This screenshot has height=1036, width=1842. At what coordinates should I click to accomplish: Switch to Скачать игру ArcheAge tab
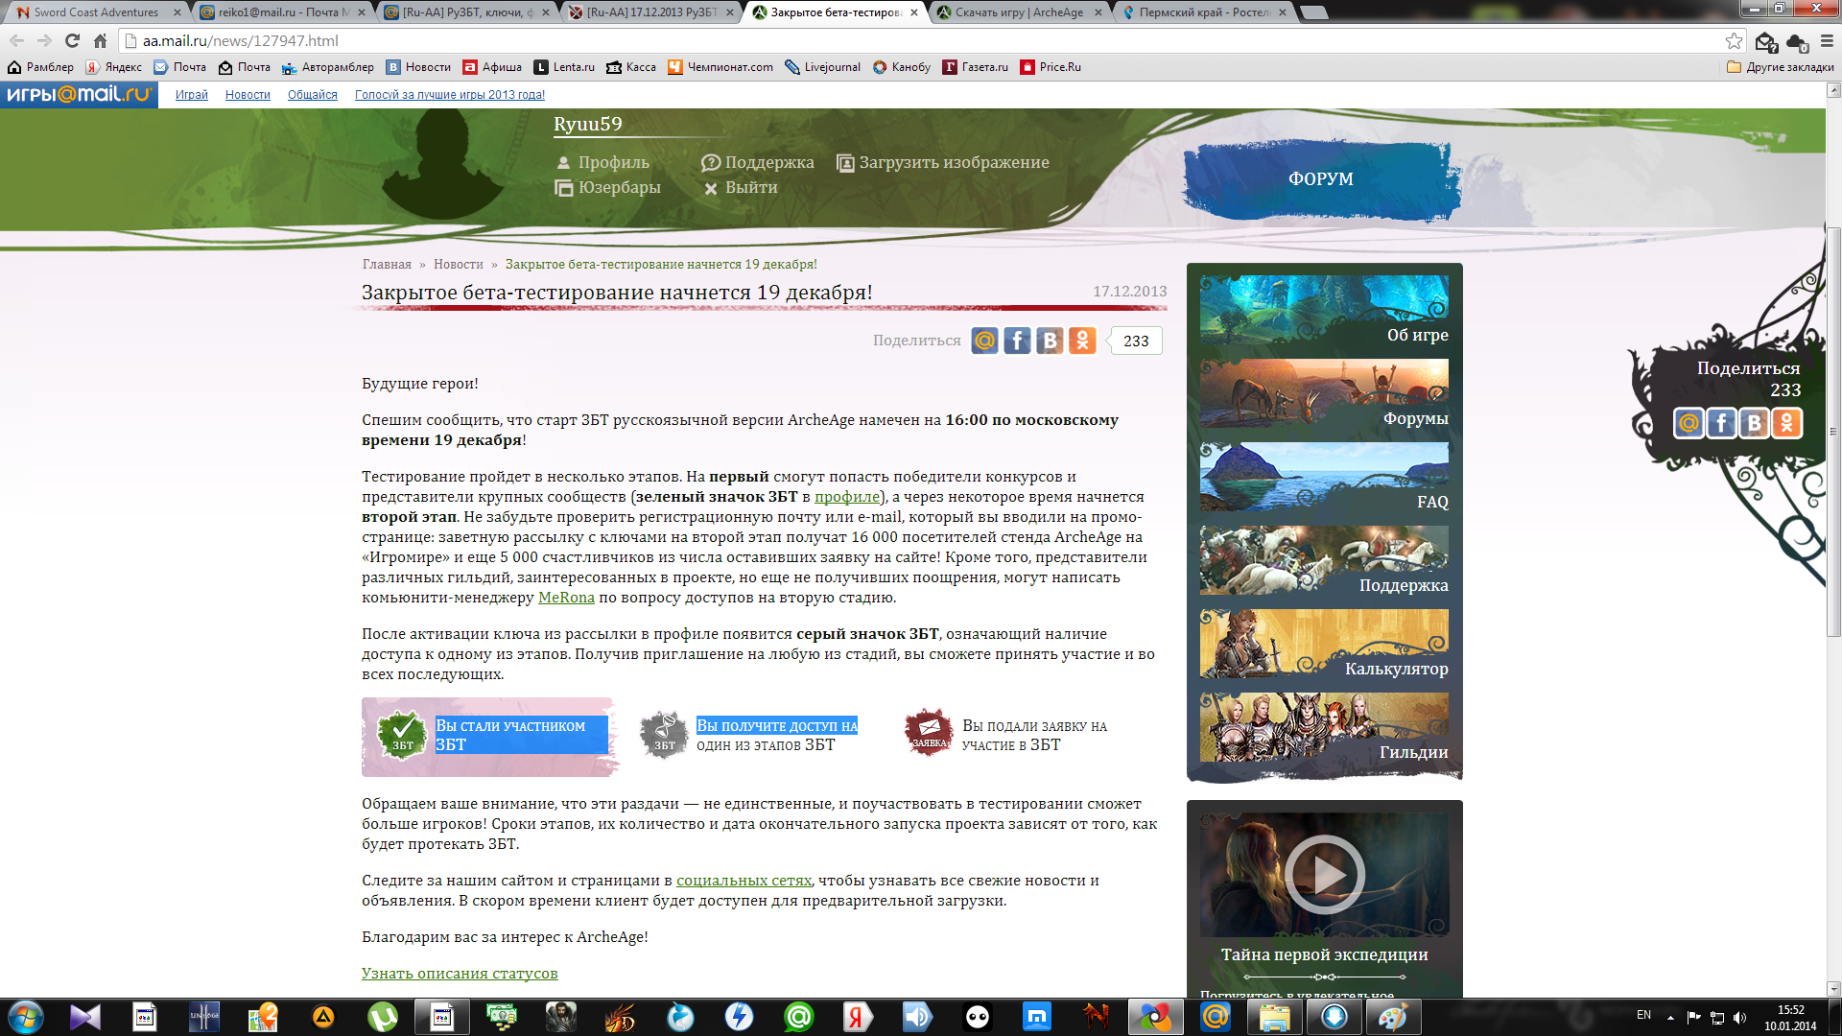click(1020, 12)
